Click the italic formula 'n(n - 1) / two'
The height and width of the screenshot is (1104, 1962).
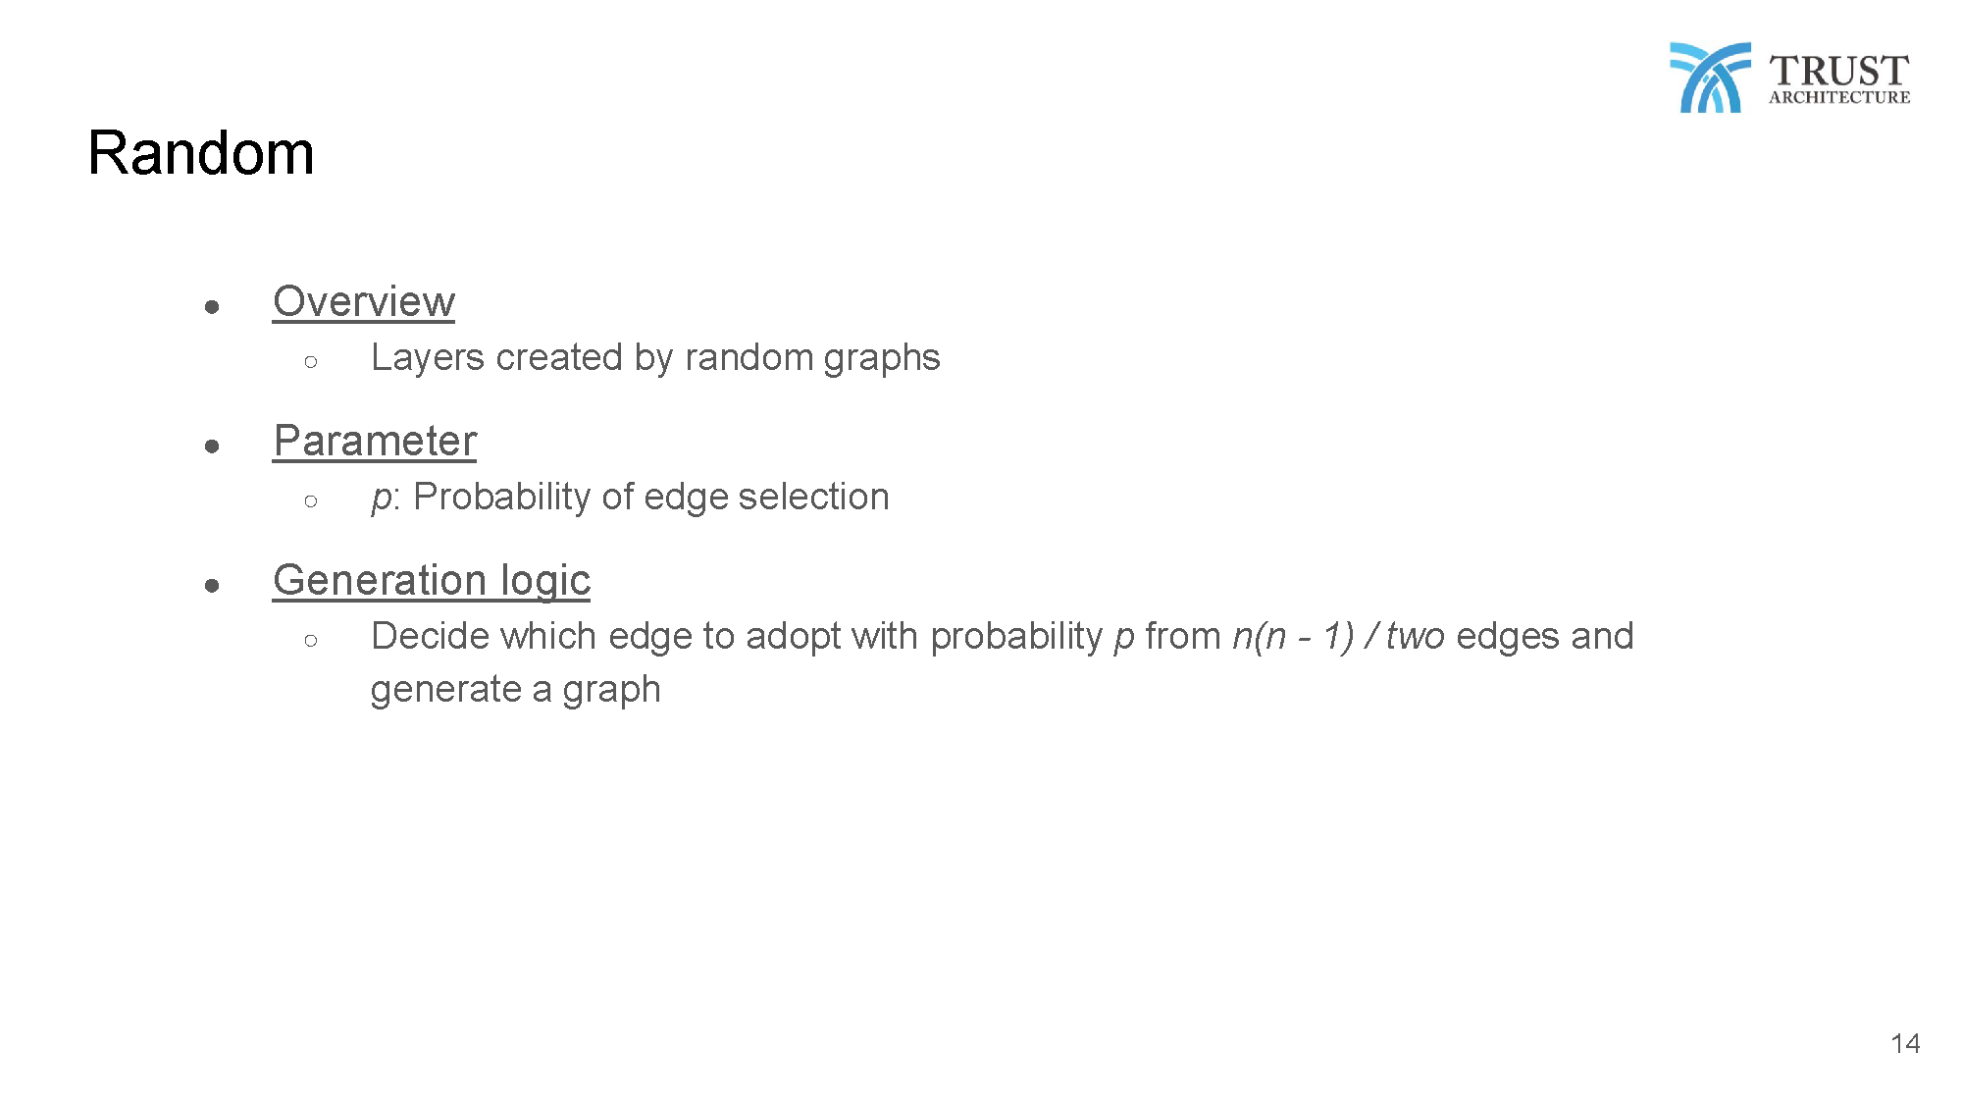click(x=1339, y=636)
